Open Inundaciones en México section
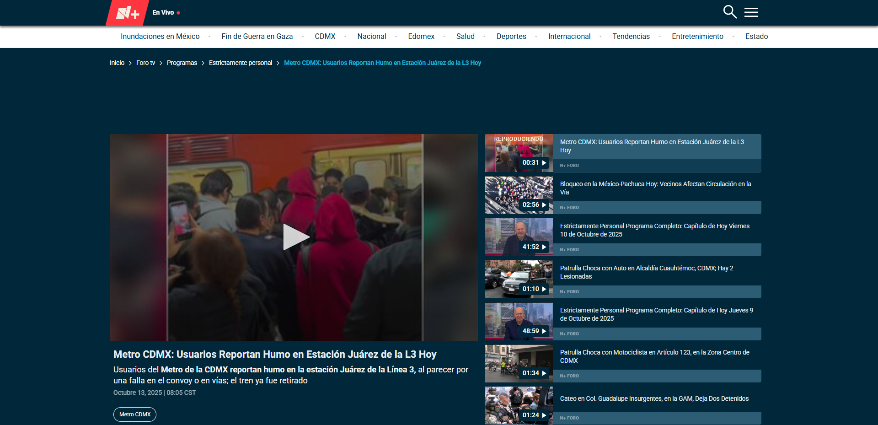The height and width of the screenshot is (425, 878). click(160, 37)
